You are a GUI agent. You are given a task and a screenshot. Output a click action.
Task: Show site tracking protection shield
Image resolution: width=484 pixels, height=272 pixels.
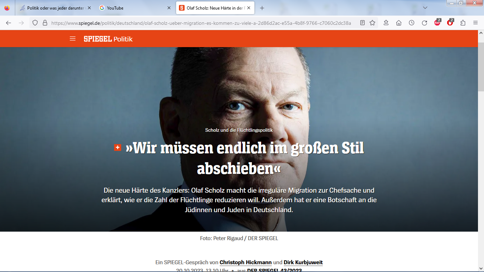(35, 23)
